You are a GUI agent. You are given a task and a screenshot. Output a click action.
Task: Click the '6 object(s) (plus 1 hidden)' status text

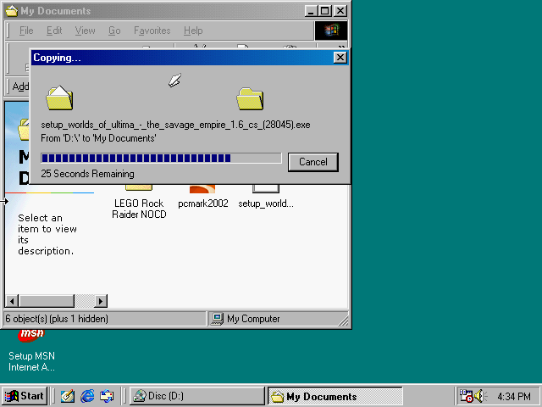(x=57, y=319)
